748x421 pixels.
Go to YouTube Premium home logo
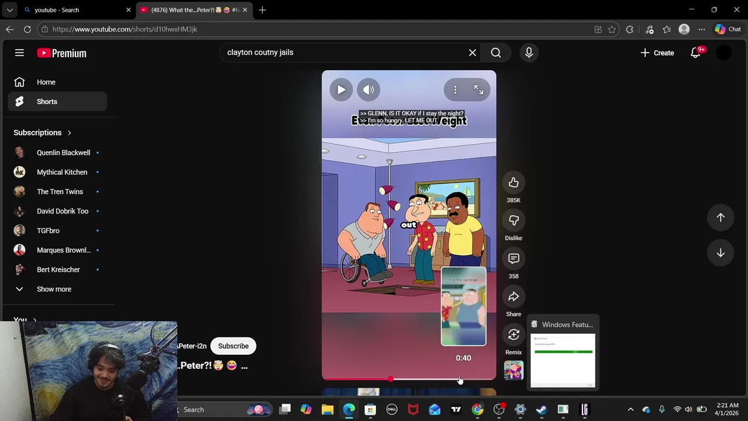[x=61, y=53]
